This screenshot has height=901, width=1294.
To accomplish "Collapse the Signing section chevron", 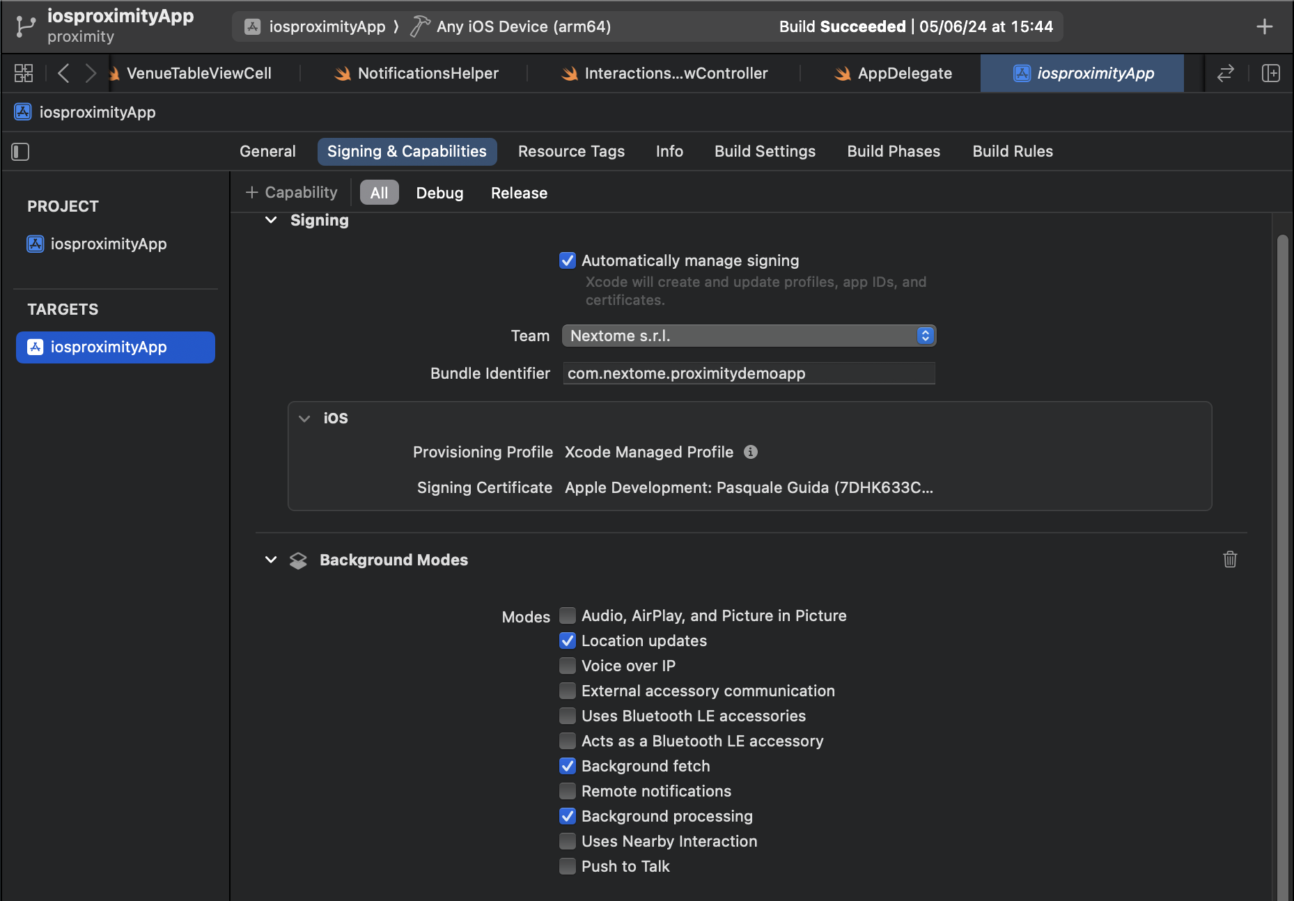I will pyautogui.click(x=271, y=220).
